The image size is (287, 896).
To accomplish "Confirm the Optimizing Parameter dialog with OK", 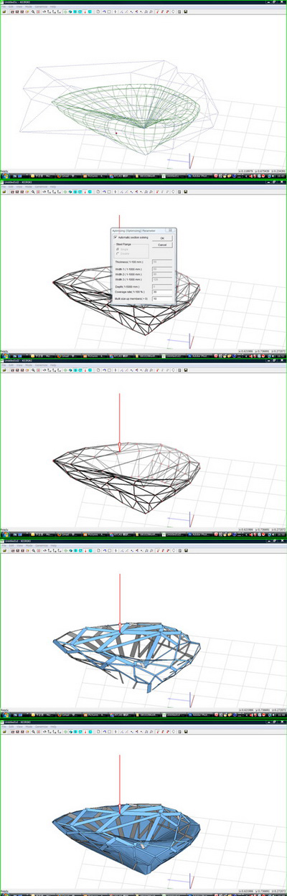I will tap(162, 238).
